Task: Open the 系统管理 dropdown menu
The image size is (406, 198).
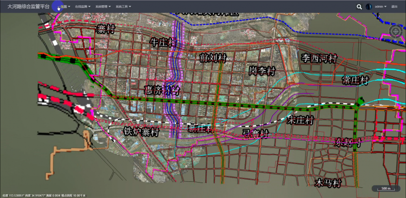Action: coord(104,7)
